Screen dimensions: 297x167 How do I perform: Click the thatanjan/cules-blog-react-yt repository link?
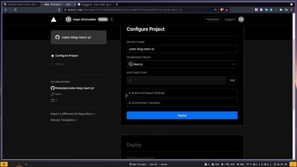coord(74,88)
